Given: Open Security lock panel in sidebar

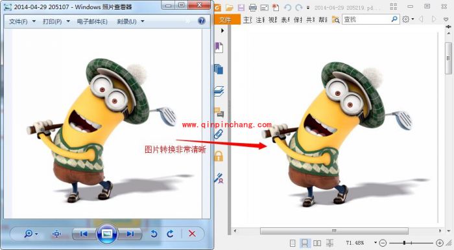Looking at the screenshot, I should [x=219, y=156].
